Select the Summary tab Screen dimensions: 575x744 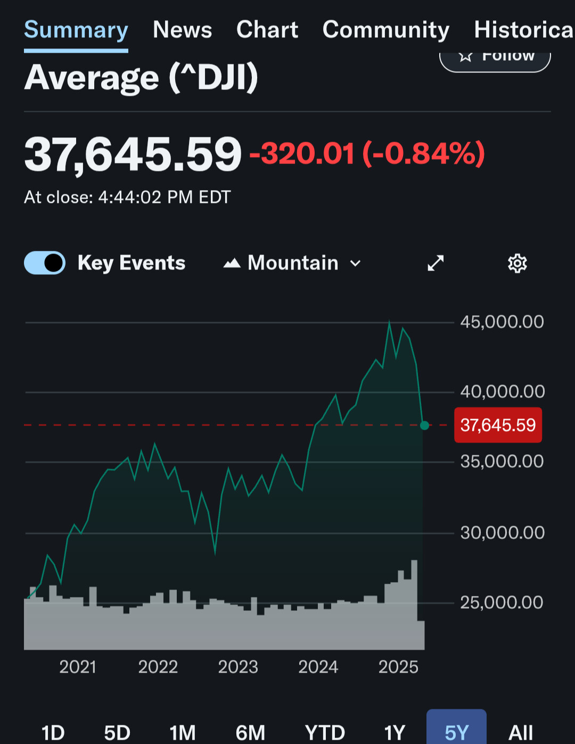(x=76, y=30)
